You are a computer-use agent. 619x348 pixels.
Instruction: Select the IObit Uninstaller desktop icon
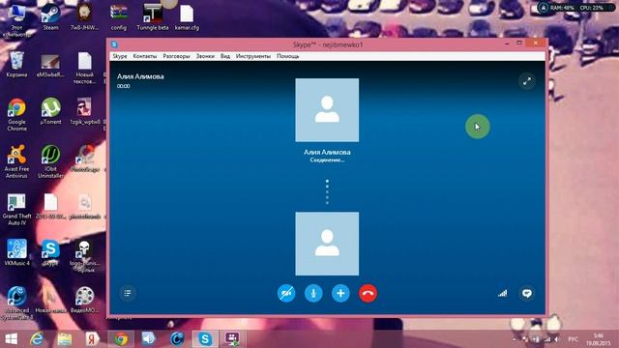point(50,161)
